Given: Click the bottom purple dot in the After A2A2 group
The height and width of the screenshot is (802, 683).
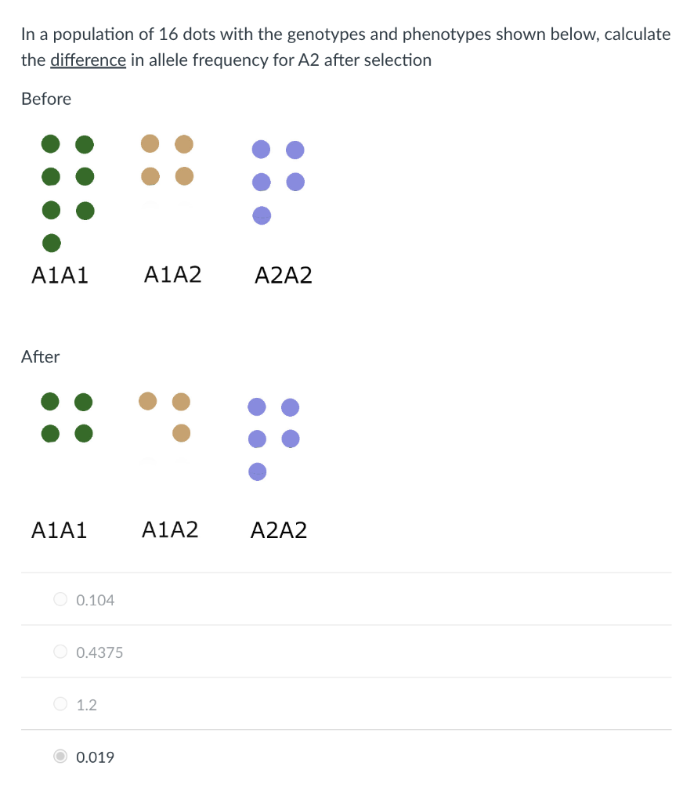Looking at the screenshot, I should [x=256, y=471].
